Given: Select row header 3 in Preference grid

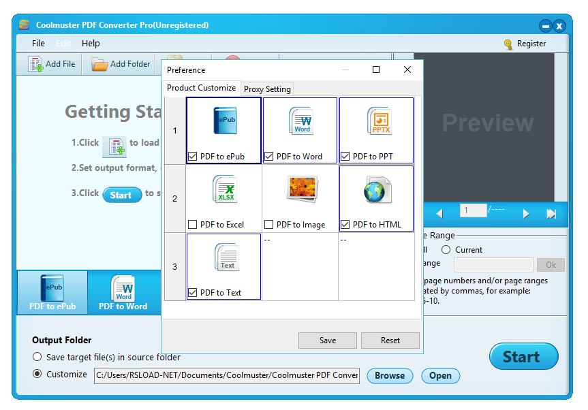Looking at the screenshot, I should [x=175, y=267].
